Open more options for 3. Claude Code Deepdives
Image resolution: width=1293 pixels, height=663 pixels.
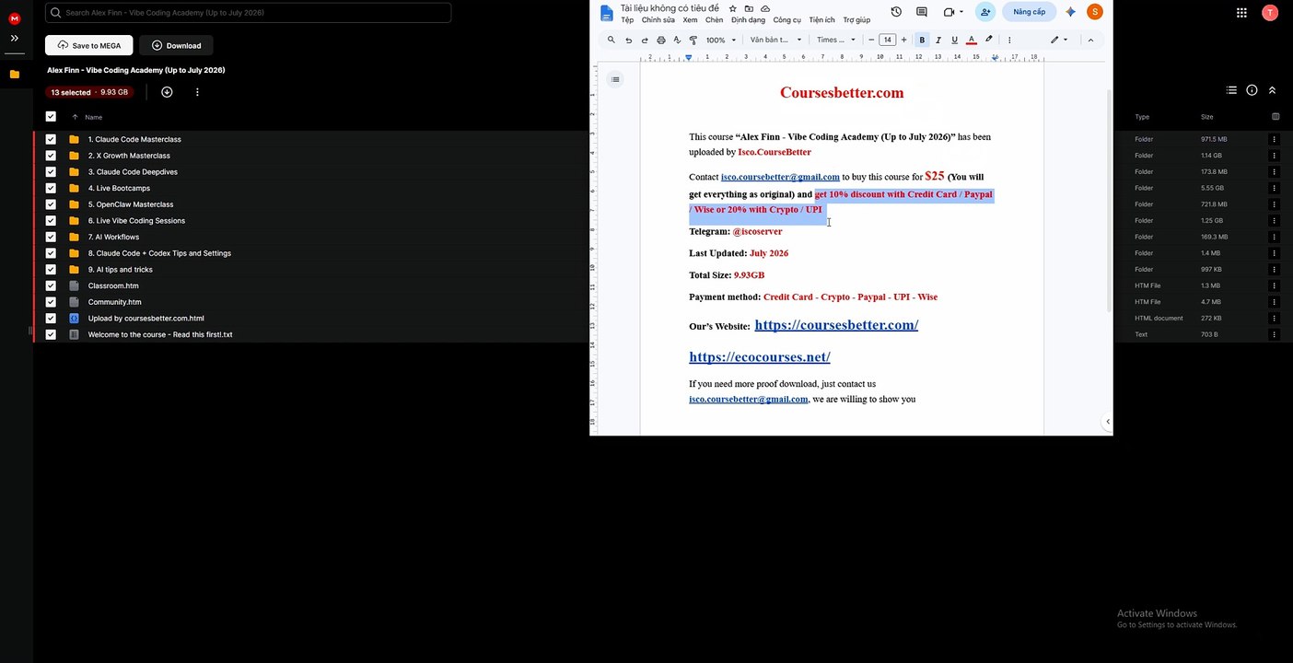point(1275,172)
